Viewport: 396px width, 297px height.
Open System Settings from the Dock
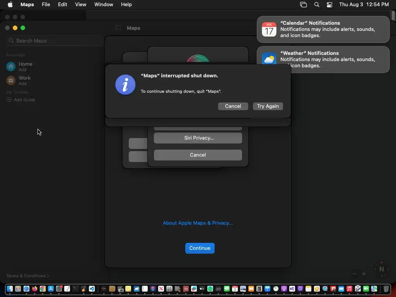click(x=59, y=288)
